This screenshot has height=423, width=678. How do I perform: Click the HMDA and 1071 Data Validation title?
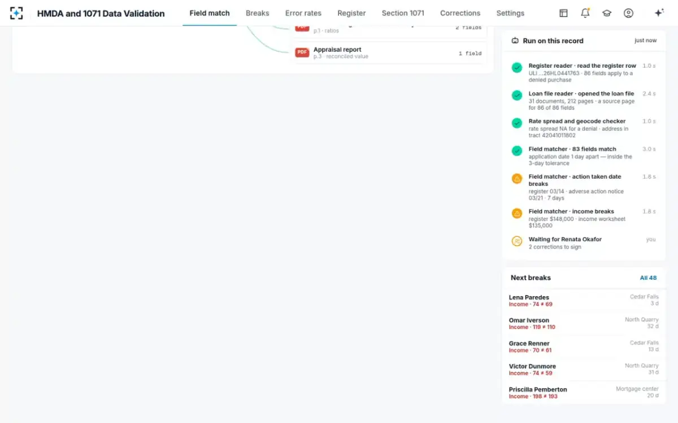tap(101, 13)
